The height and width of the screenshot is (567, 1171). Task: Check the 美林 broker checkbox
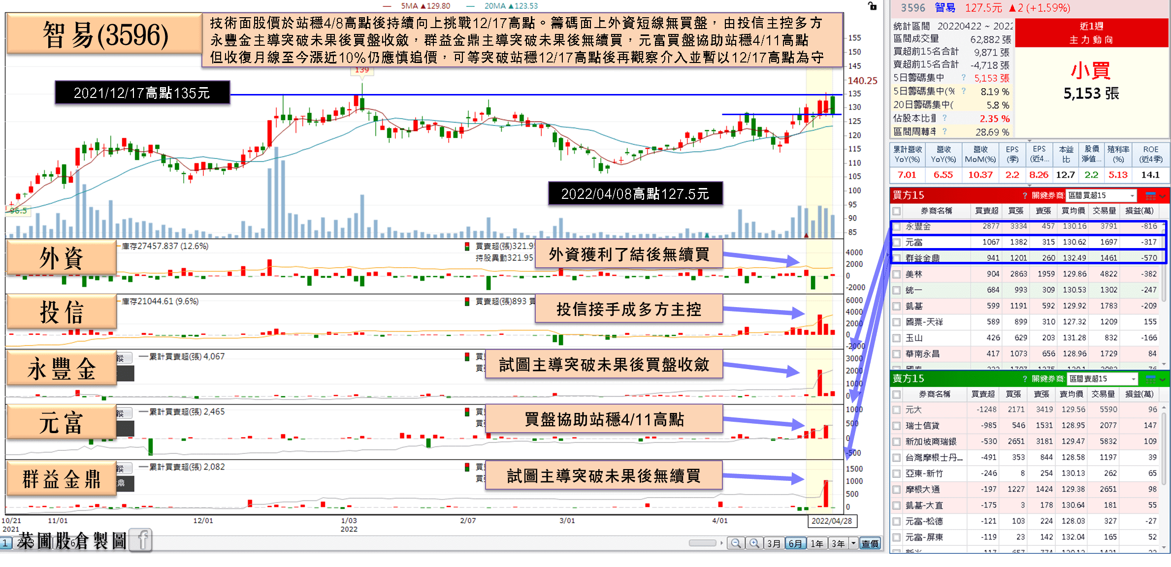pyautogui.click(x=897, y=275)
